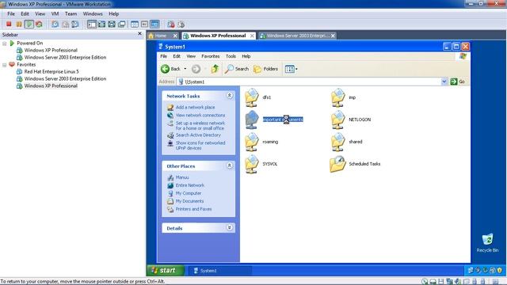Click the Capture Screen toolbar icon

point(171,25)
